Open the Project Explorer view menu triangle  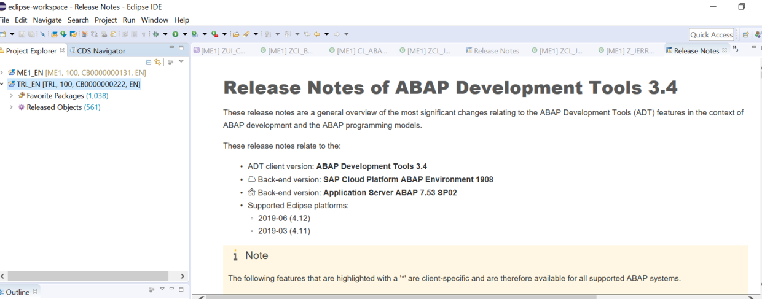[181, 61]
